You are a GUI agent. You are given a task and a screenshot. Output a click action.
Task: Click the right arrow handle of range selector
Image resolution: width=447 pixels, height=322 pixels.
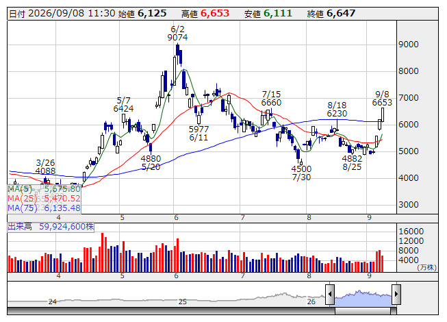(x=396, y=294)
